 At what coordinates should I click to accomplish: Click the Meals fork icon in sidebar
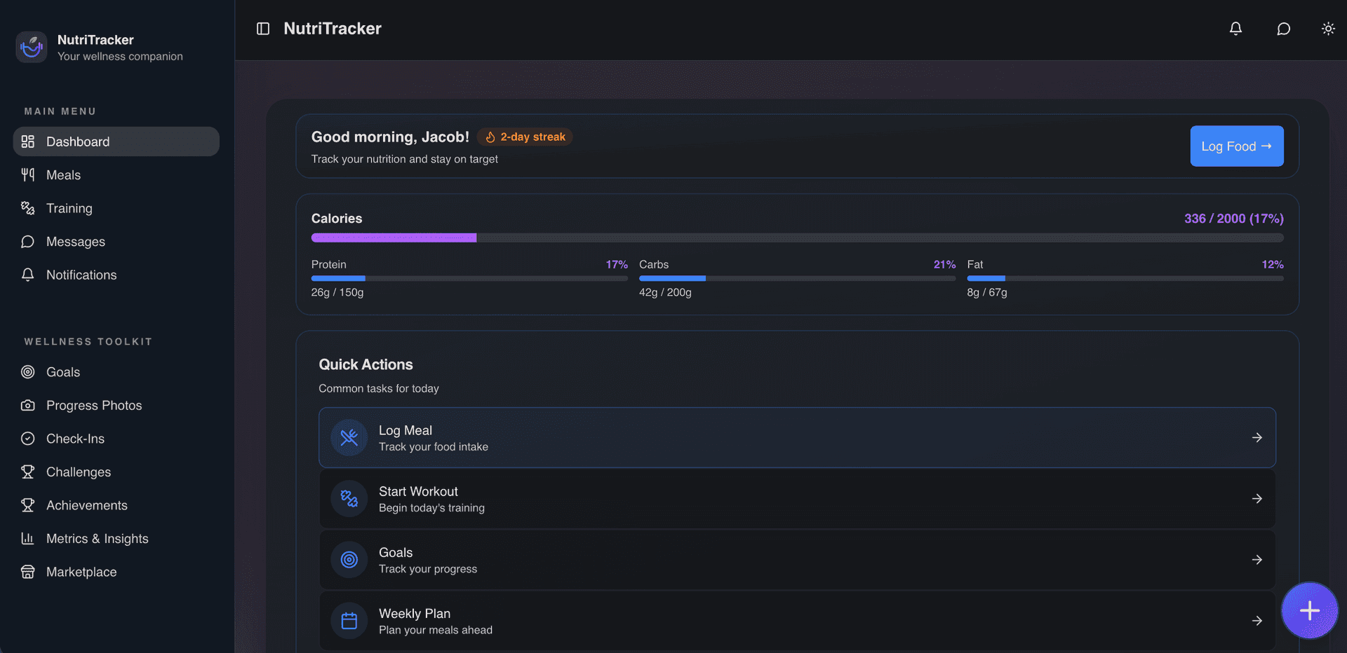point(28,174)
